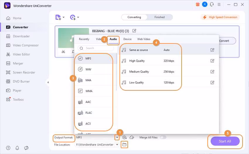Image resolution: width=249 pixels, height=154 pixels.
Task: Open the Merger tool
Action: 14,63
